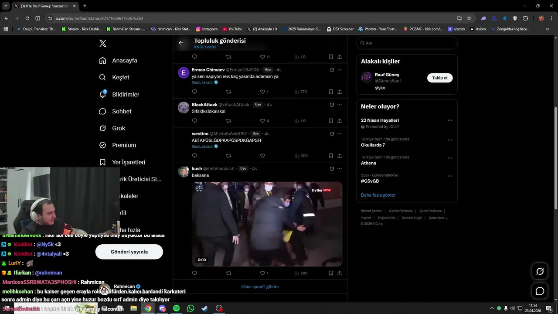Like westino's post

(x=262, y=156)
